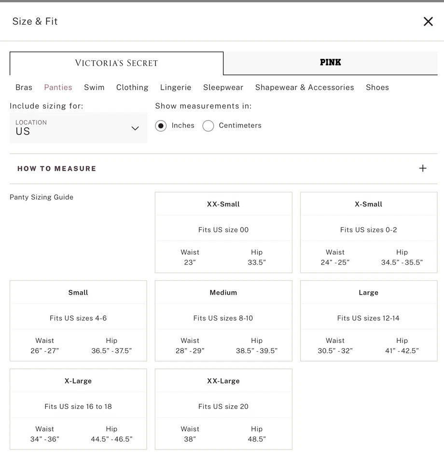This screenshot has height=463, width=444.
Task: Click the Medium size heading
Action: (x=223, y=293)
